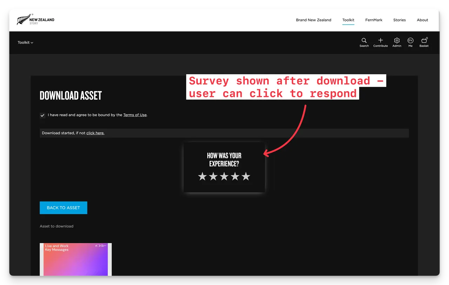Expand the Toolkit dropdown in dark bar
This screenshot has width=449, height=285.
(x=25, y=42)
